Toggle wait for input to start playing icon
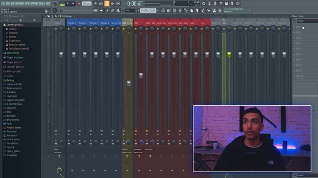318x178 pixels. click(101, 3)
